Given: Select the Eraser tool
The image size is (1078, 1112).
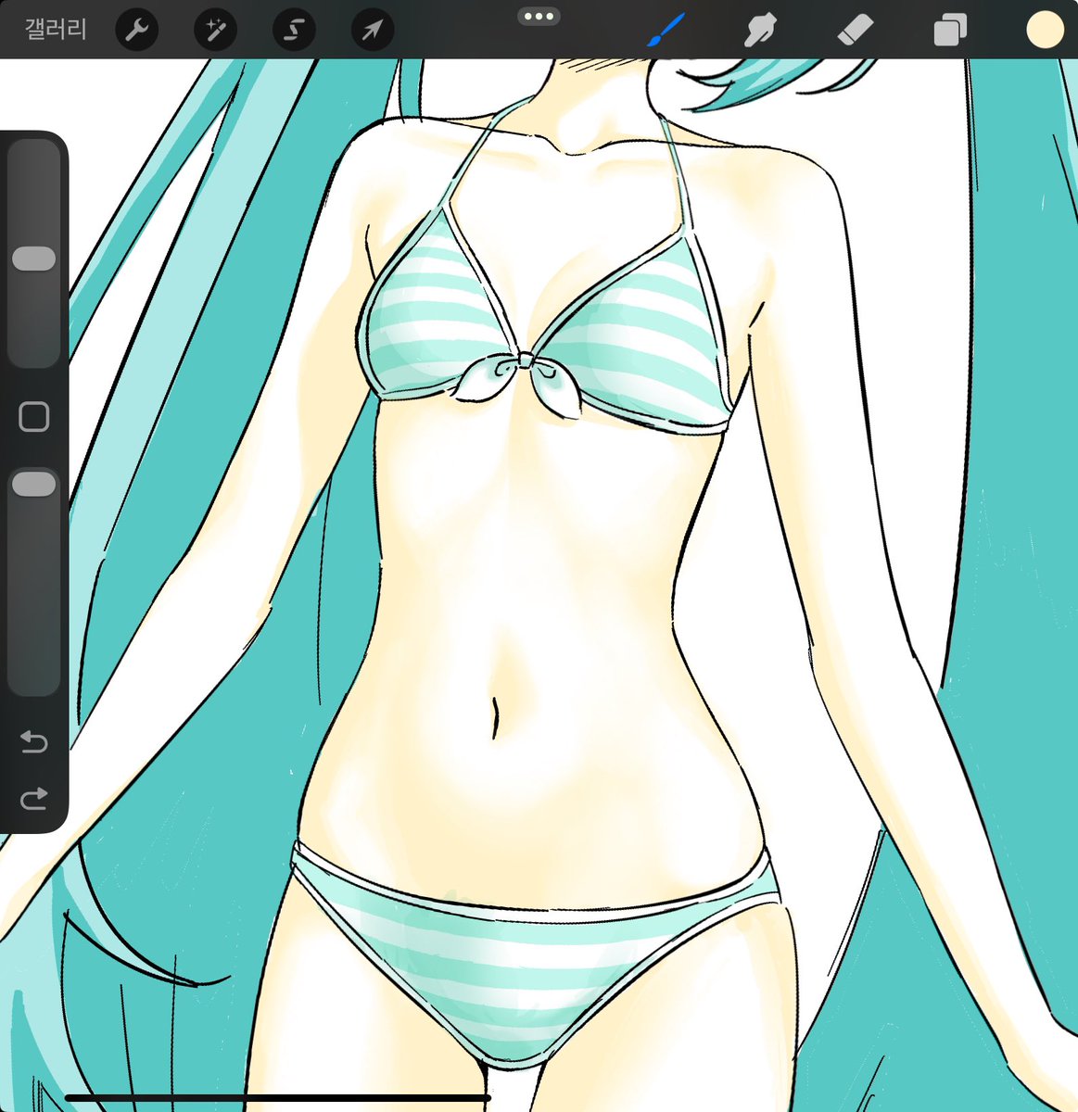Looking at the screenshot, I should click(854, 31).
